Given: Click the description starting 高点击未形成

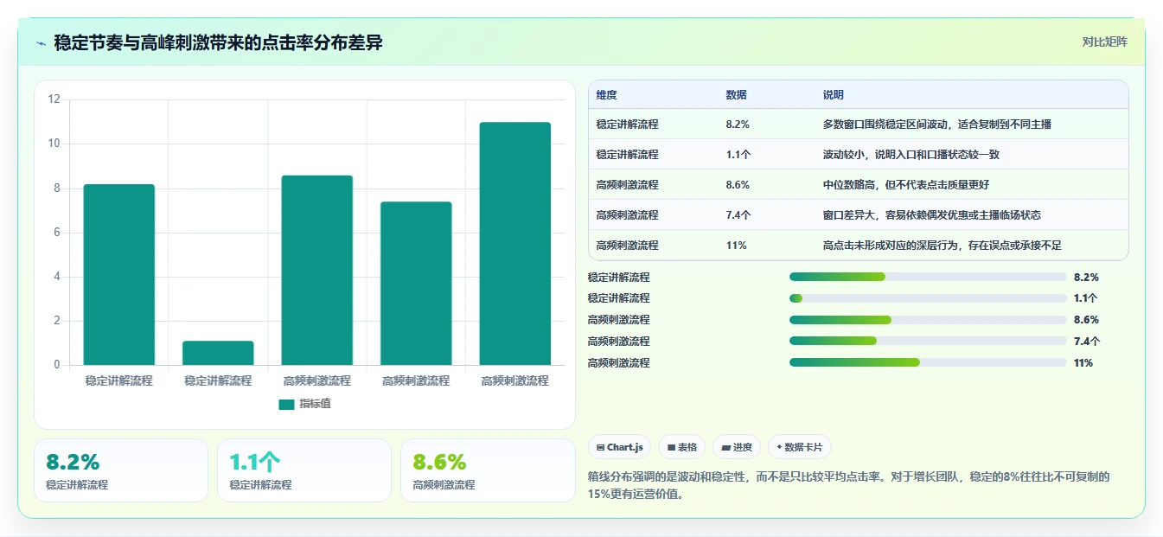Looking at the screenshot, I should (x=942, y=246).
